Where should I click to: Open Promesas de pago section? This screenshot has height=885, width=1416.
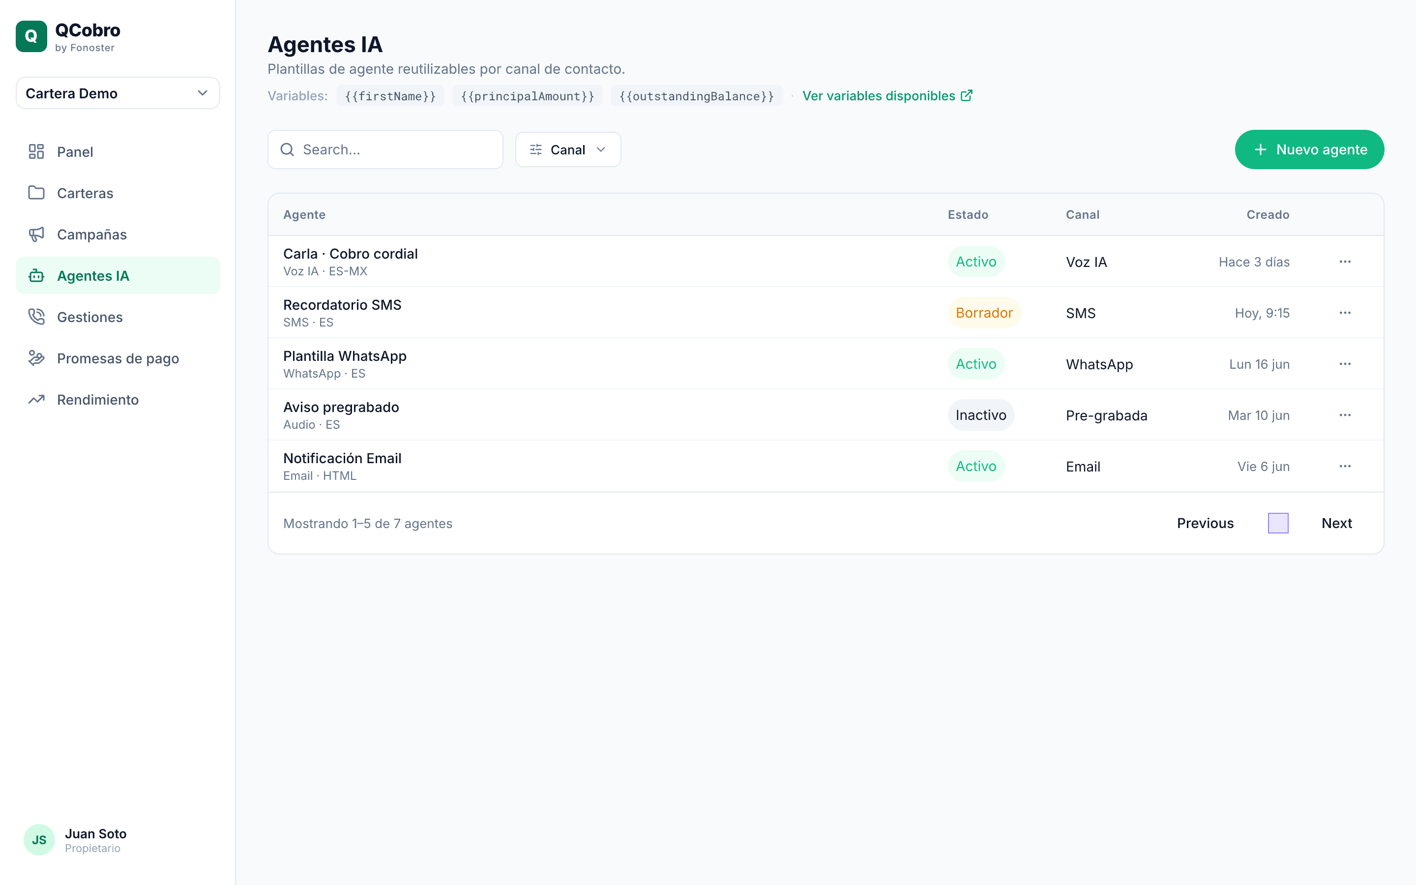[118, 358]
